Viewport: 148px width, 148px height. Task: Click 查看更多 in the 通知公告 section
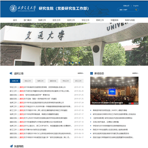pos(81,74)
